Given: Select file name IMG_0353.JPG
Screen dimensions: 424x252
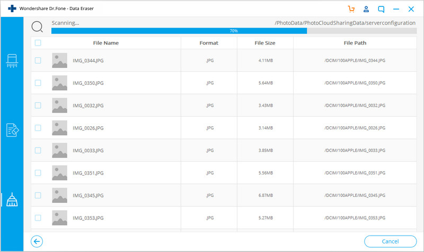Looking at the screenshot, I should tap(88, 218).
